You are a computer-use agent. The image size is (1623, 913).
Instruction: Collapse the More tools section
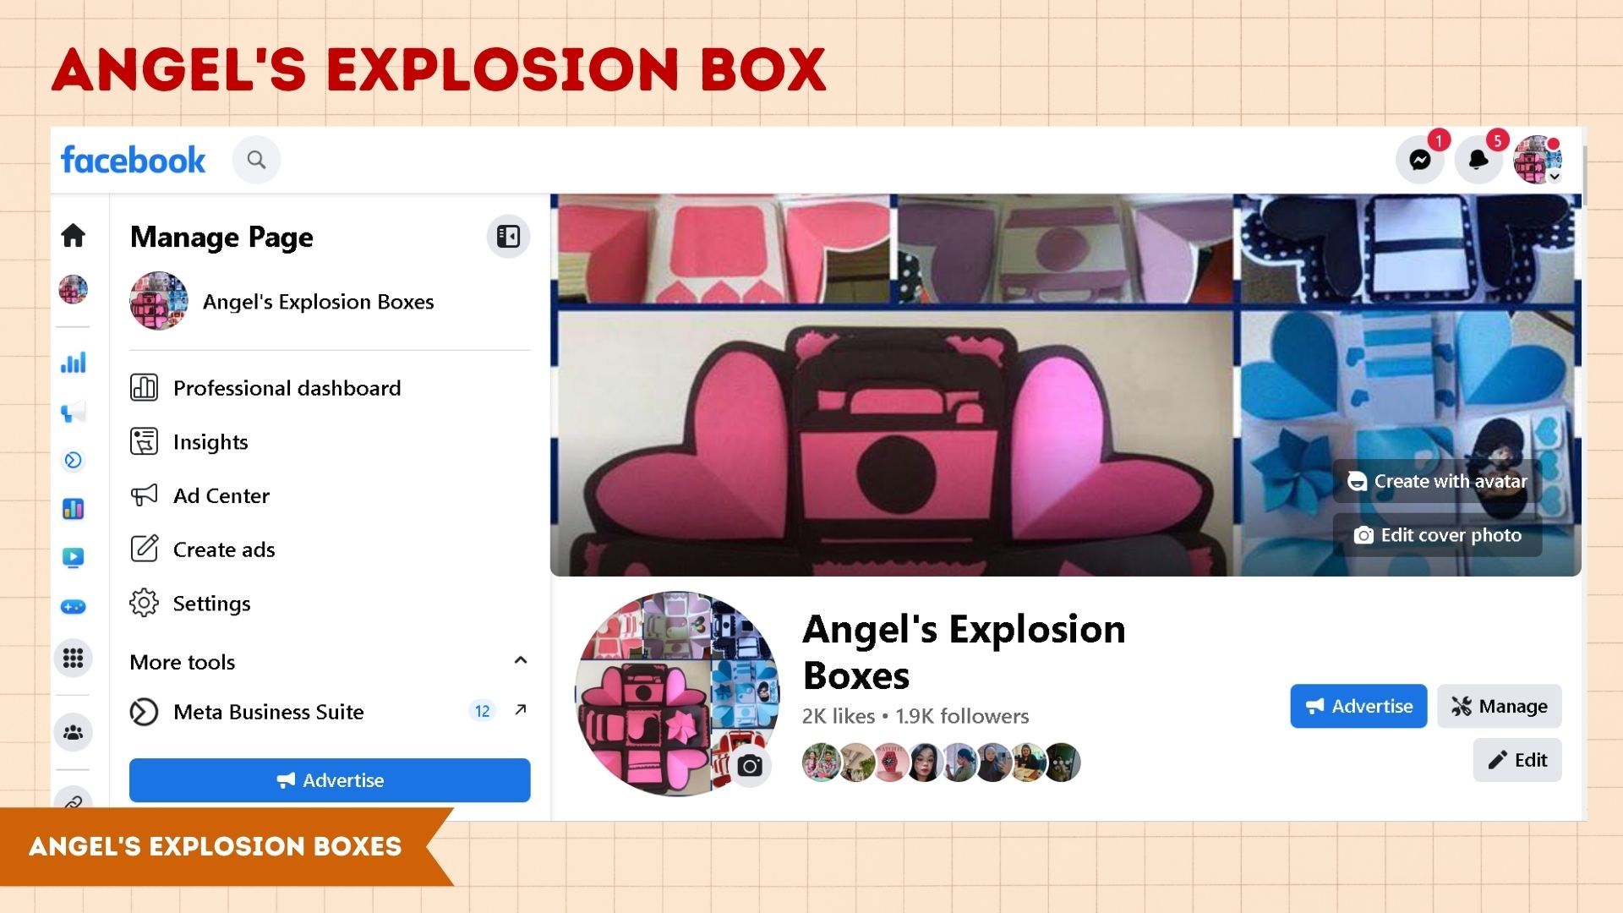tap(521, 660)
